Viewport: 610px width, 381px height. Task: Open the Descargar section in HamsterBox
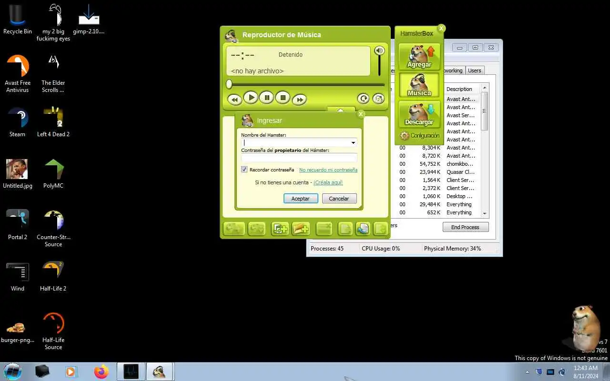419,114
